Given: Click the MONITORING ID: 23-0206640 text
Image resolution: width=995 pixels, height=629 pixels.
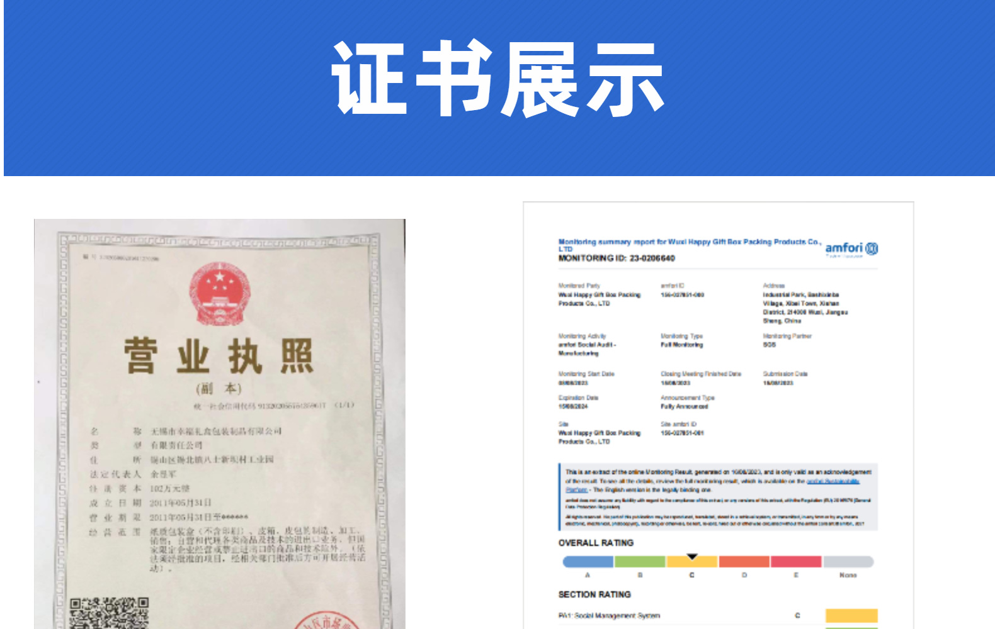Looking at the screenshot, I should [x=617, y=258].
